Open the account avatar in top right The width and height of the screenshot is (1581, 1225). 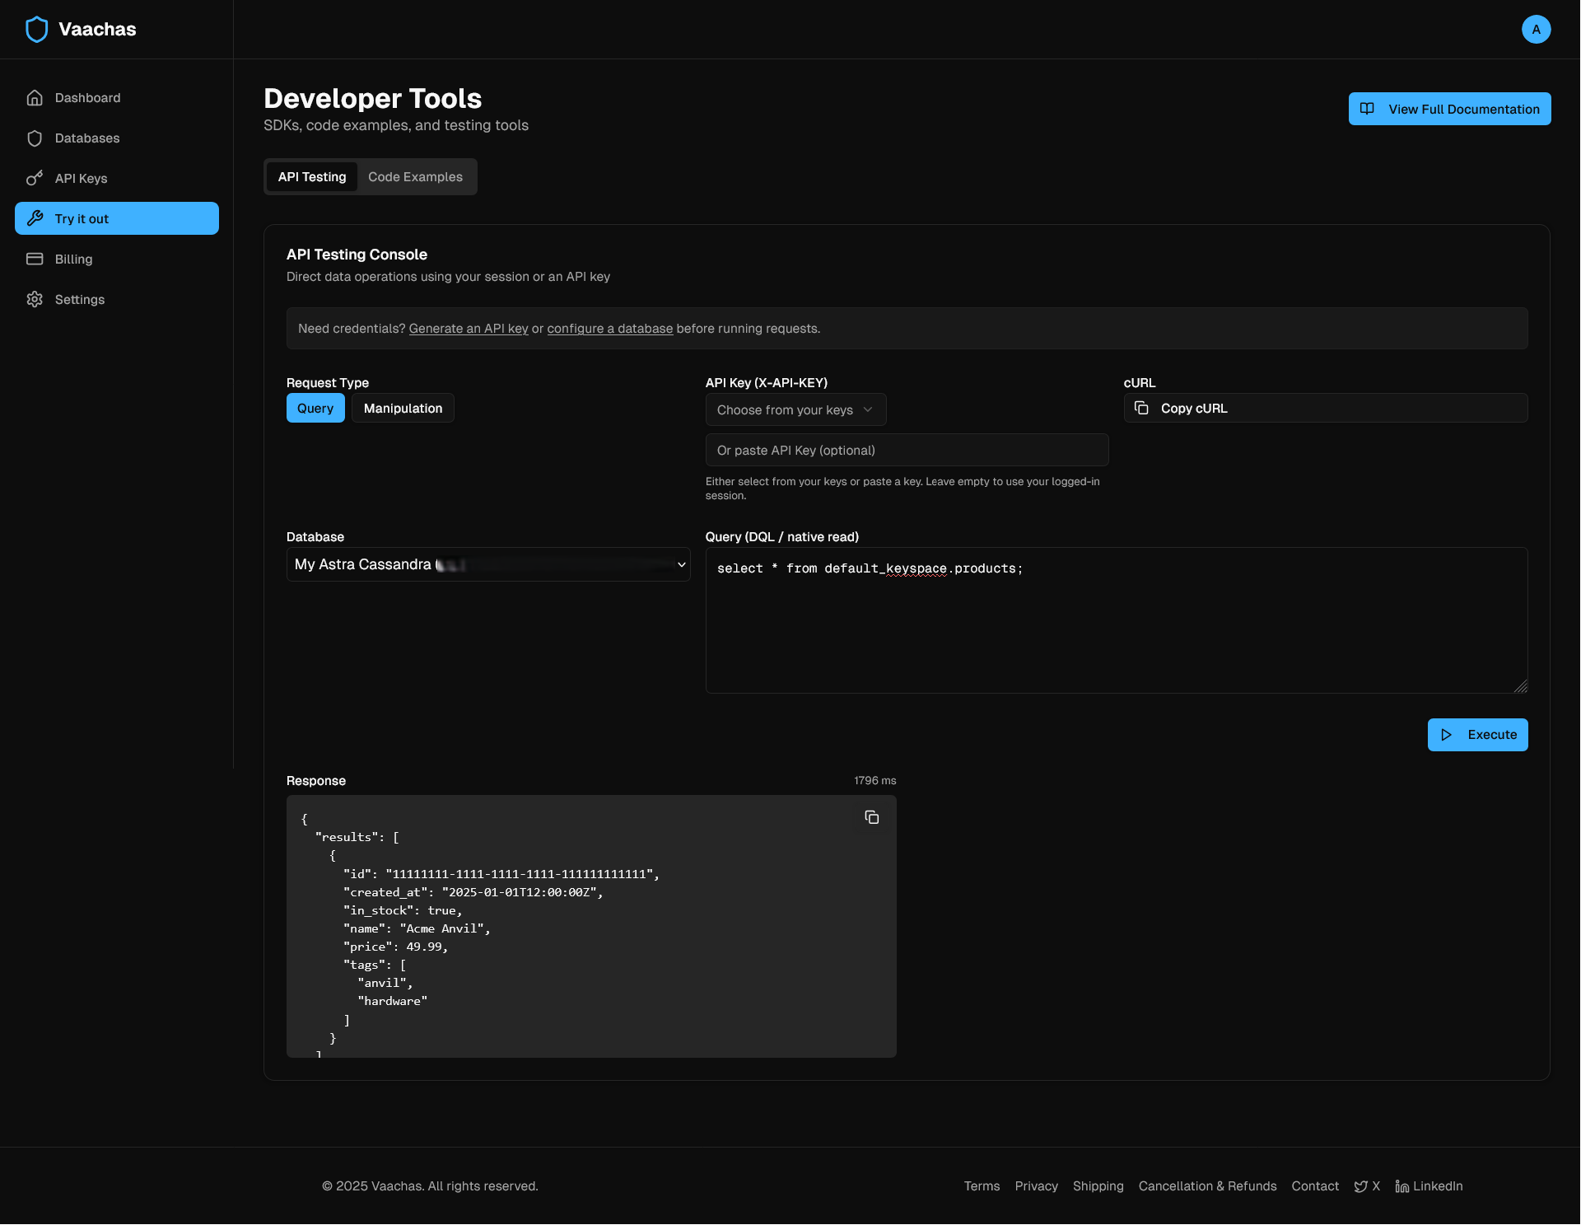tap(1536, 29)
